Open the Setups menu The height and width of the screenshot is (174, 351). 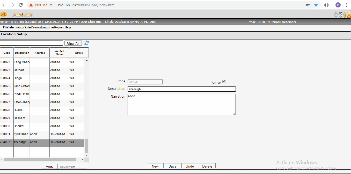pyautogui.click(x=20, y=27)
